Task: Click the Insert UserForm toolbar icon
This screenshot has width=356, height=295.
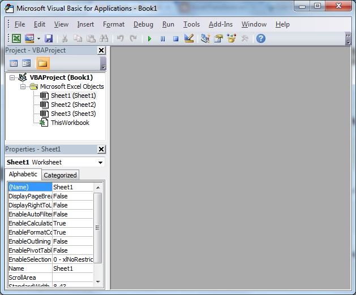Action: click(x=29, y=38)
